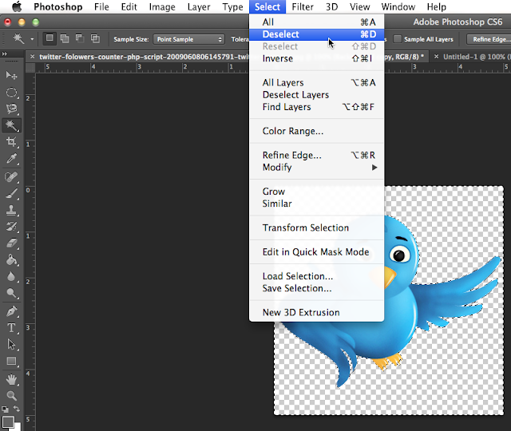
Task: Choose New 3D Extrusion menu entry
Action: (x=317, y=312)
